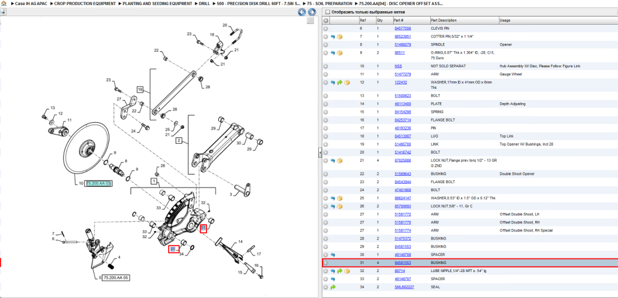Screen dimensions: 618x298
Task: Click blue arrow on LOCK NUT ref 21 row
Action: pos(332,160)
